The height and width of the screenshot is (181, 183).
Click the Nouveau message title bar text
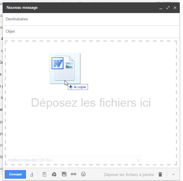pyautogui.click(x=22, y=8)
